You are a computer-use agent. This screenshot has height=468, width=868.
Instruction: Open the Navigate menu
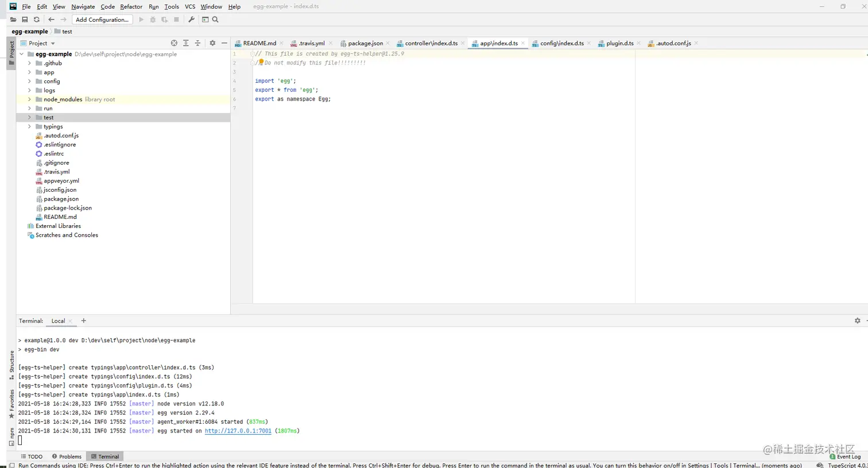tap(83, 6)
